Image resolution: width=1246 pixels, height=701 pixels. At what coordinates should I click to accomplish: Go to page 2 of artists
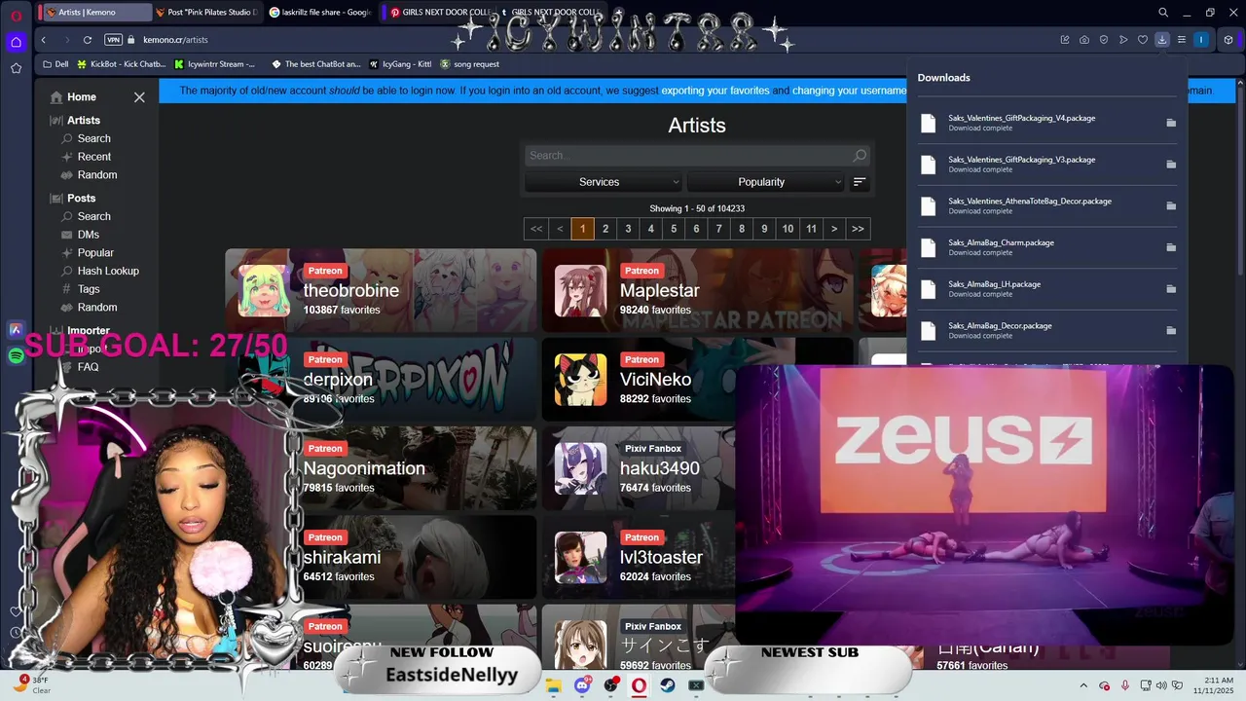pos(605,229)
